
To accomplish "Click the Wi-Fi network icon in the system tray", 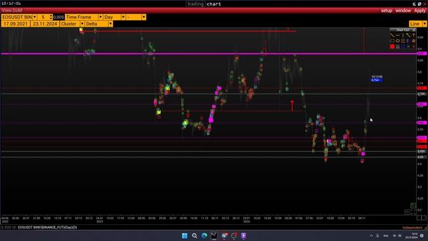I will pyautogui.click(x=395, y=236).
